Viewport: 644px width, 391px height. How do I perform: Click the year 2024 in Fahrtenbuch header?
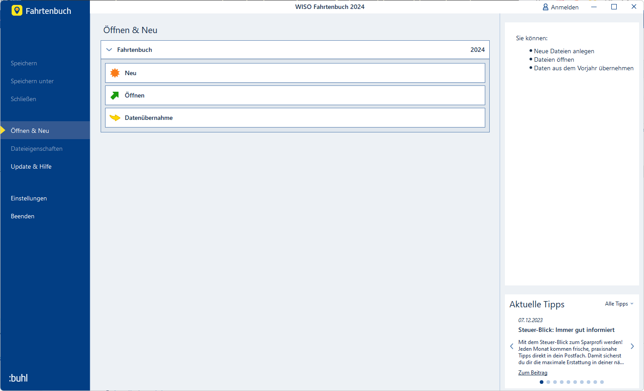click(x=478, y=50)
